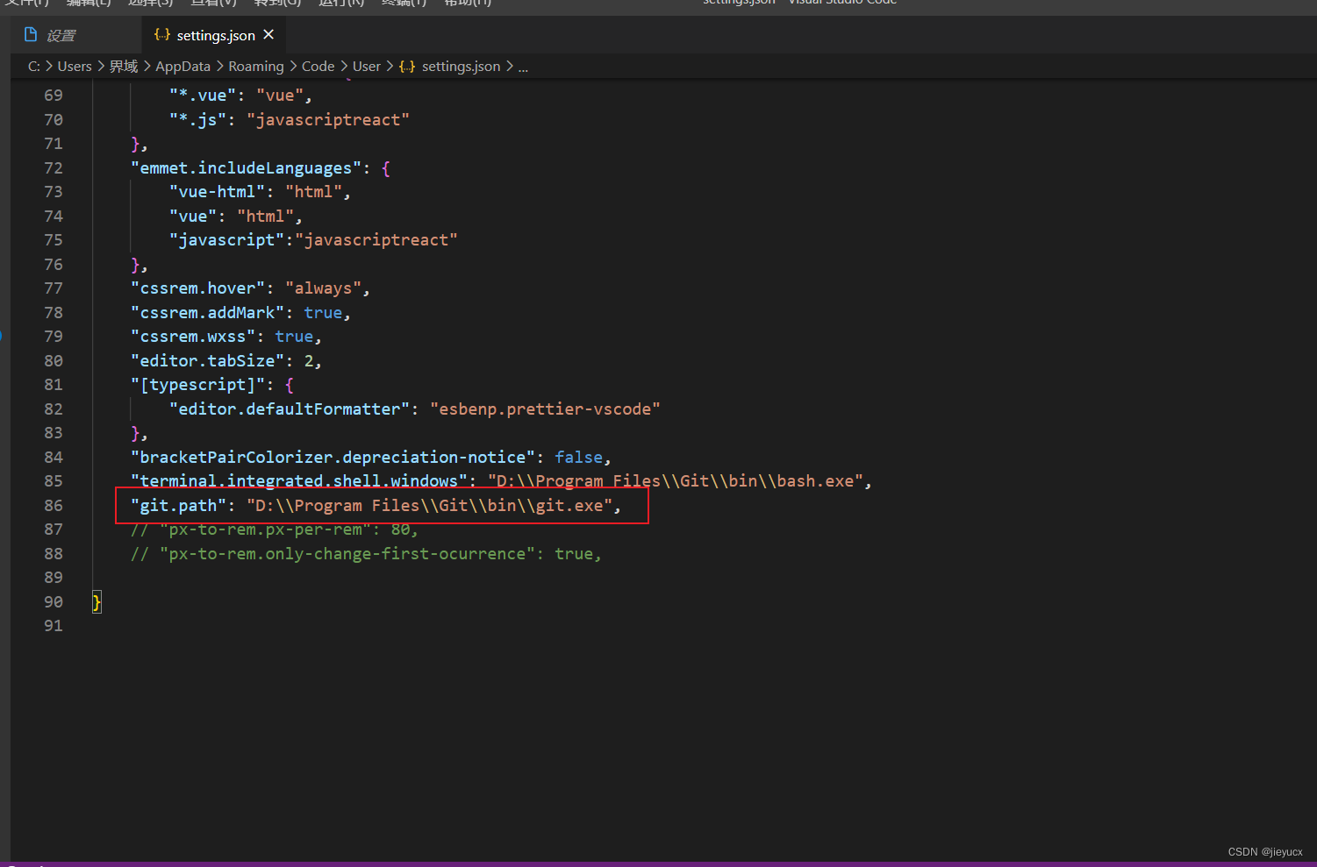Click line number 76 in the gutter
This screenshot has width=1317, height=867.
54,264
